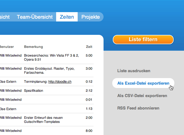Select the Browserchecks: Win Vista remark
Screen dimensions: 184x135
[x=51, y=57]
